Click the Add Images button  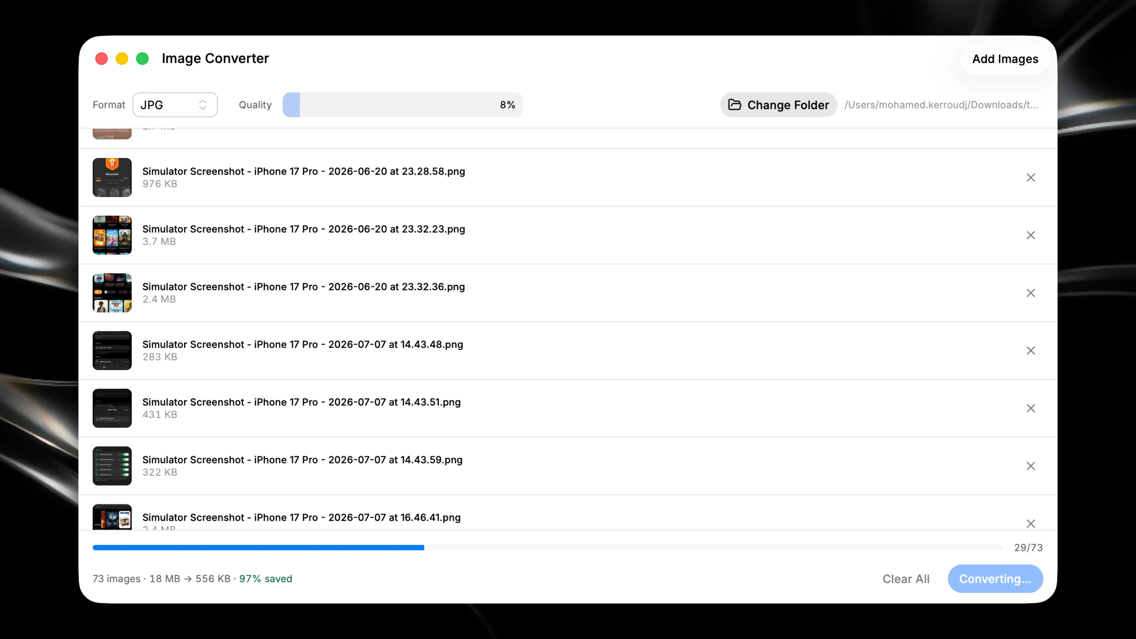(1005, 59)
